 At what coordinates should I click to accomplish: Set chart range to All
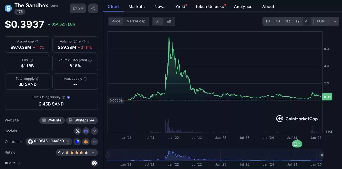(x=307, y=21)
